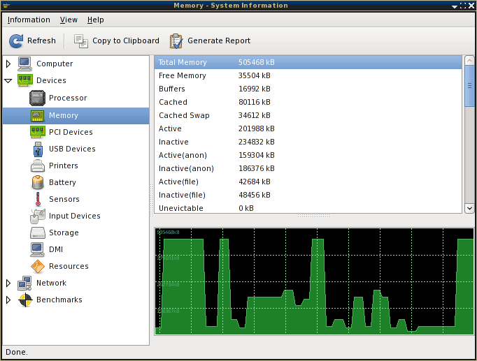Viewport: 477px width, 361px height.
Task: Expand the Benchmarks tree node
Action: click(8, 300)
